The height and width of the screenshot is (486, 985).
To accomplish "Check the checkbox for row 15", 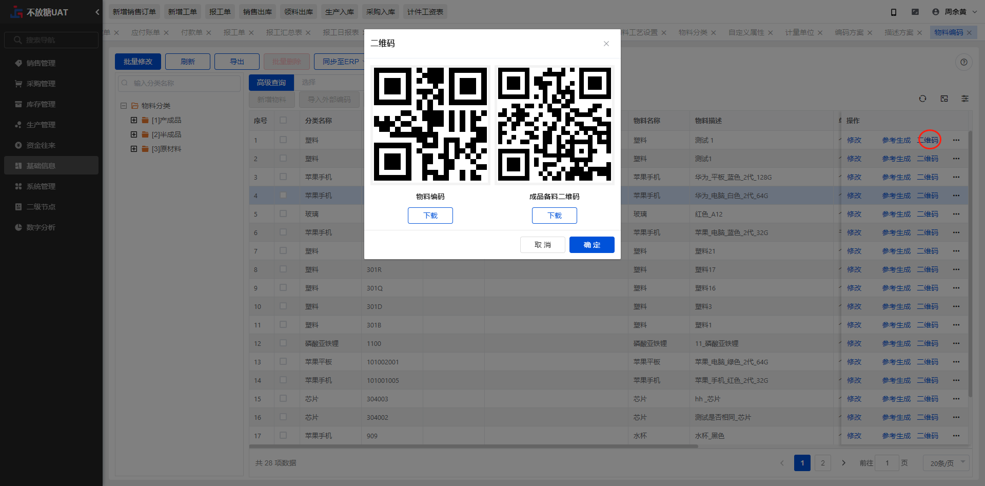I will click(x=283, y=398).
